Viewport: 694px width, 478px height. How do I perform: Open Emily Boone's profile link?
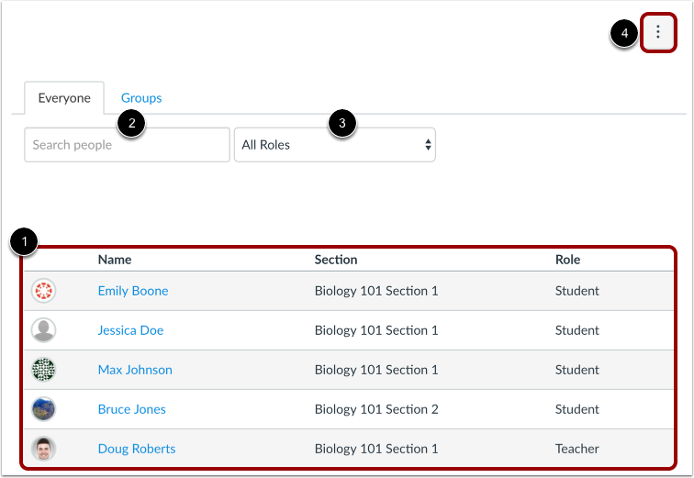click(x=133, y=291)
